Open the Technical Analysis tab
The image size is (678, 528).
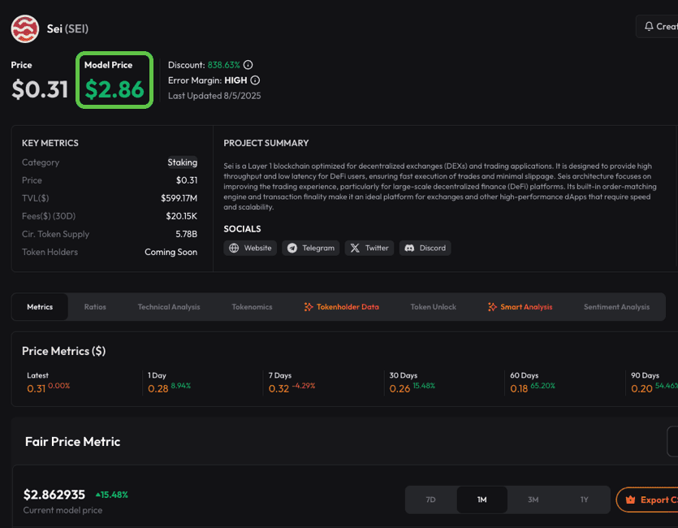[169, 307]
